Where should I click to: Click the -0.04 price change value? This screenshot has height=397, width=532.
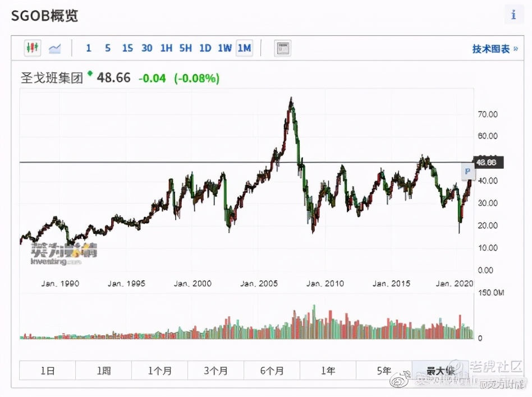coord(152,79)
